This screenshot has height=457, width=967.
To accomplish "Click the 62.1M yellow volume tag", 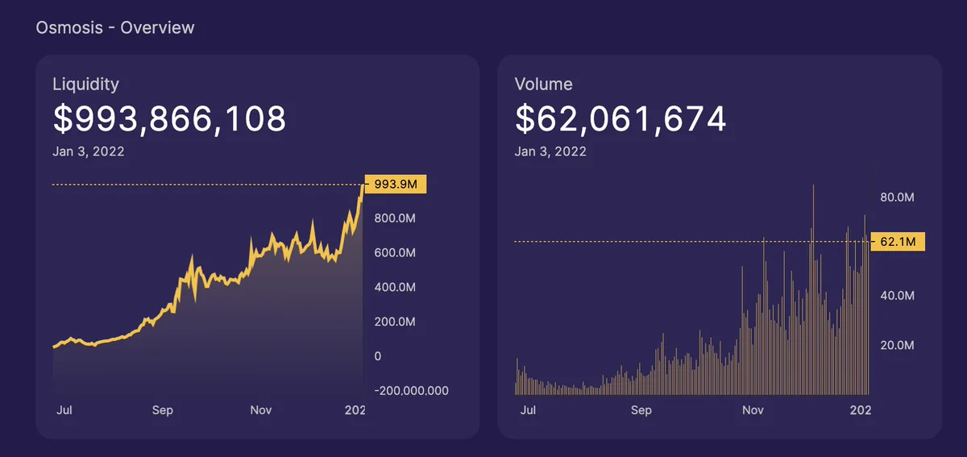I will pyautogui.click(x=898, y=241).
